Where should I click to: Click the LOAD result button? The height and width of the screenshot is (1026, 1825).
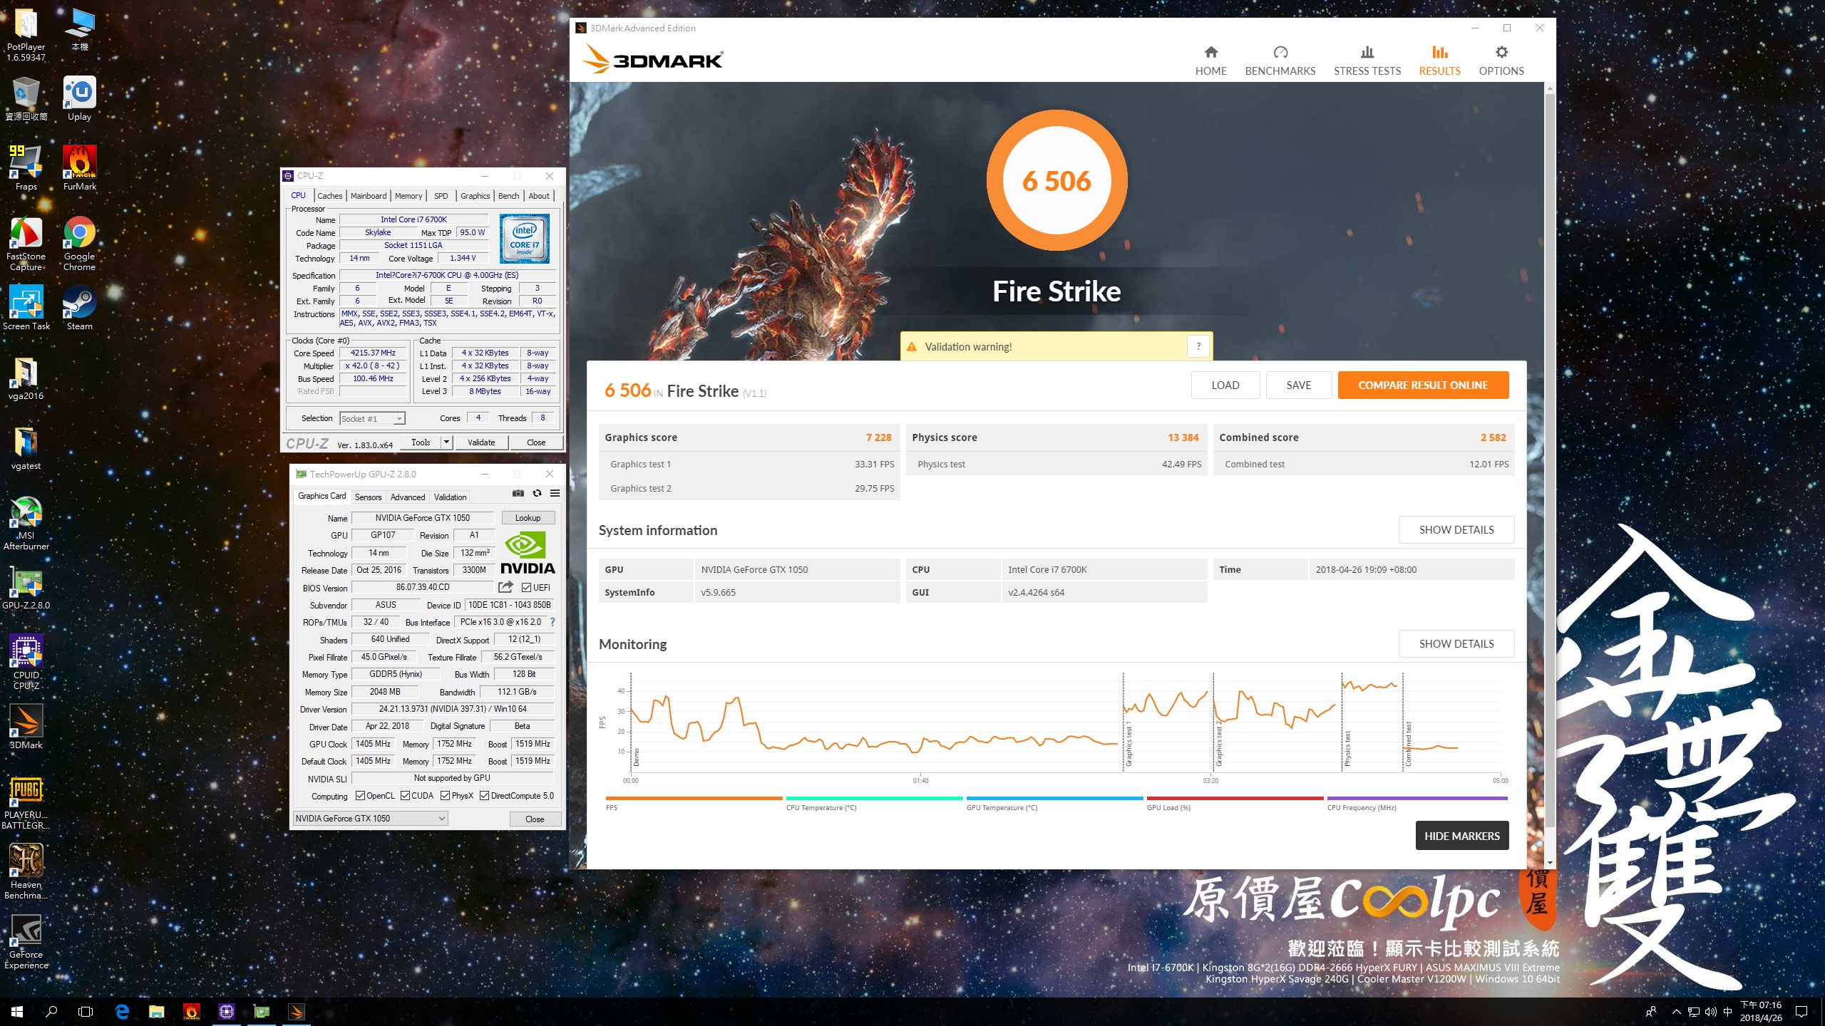(1225, 385)
